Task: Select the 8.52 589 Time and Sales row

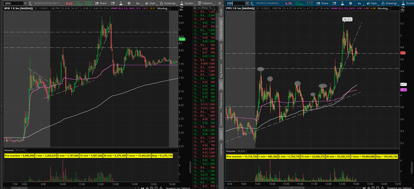Action: pos(204,82)
